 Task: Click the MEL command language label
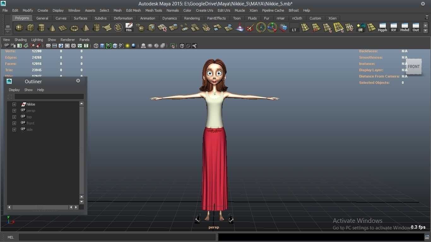click(10, 237)
